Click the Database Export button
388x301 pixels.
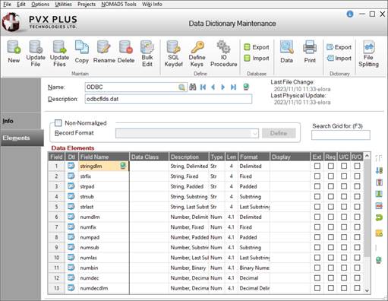257,47
